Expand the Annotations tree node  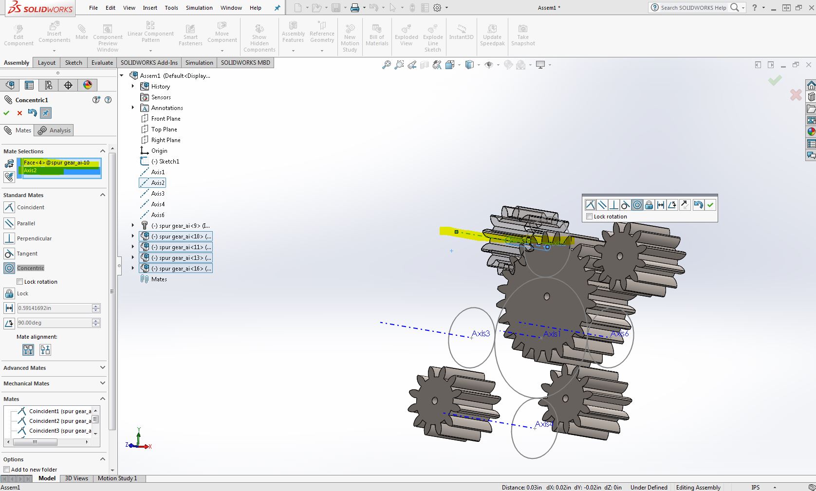pos(133,108)
